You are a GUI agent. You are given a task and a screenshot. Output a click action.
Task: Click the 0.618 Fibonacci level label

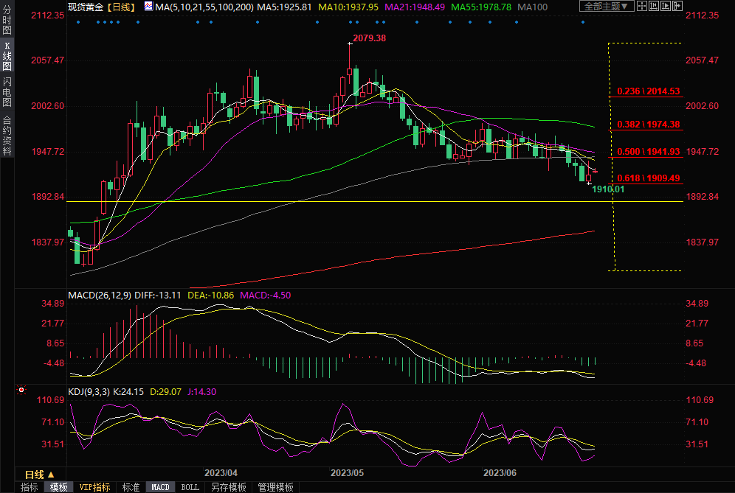point(649,178)
